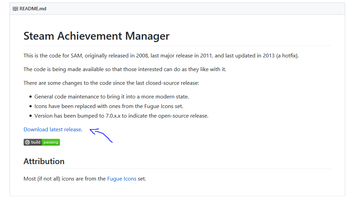Click the "Most (if not all) icons" text
This screenshot has width=350, height=200.
point(64,178)
